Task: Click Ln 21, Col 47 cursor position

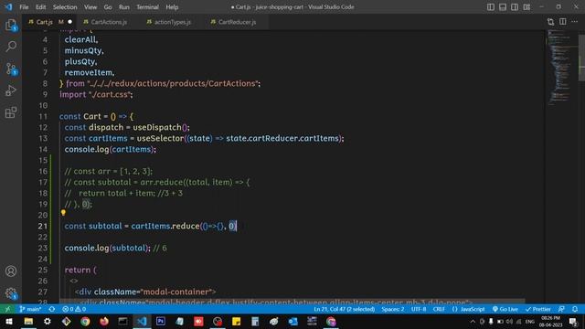Action: tap(344, 309)
